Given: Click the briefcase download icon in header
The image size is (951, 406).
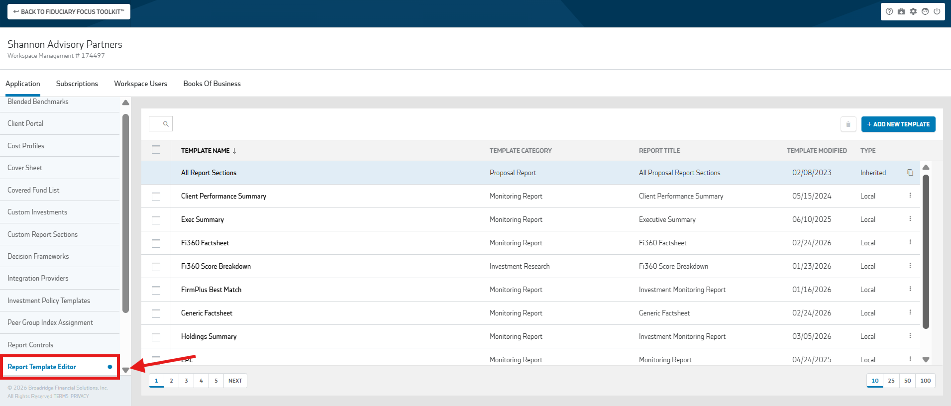Looking at the screenshot, I should (901, 11).
